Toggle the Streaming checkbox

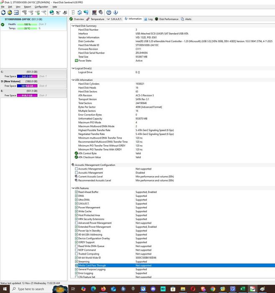coord(76,262)
